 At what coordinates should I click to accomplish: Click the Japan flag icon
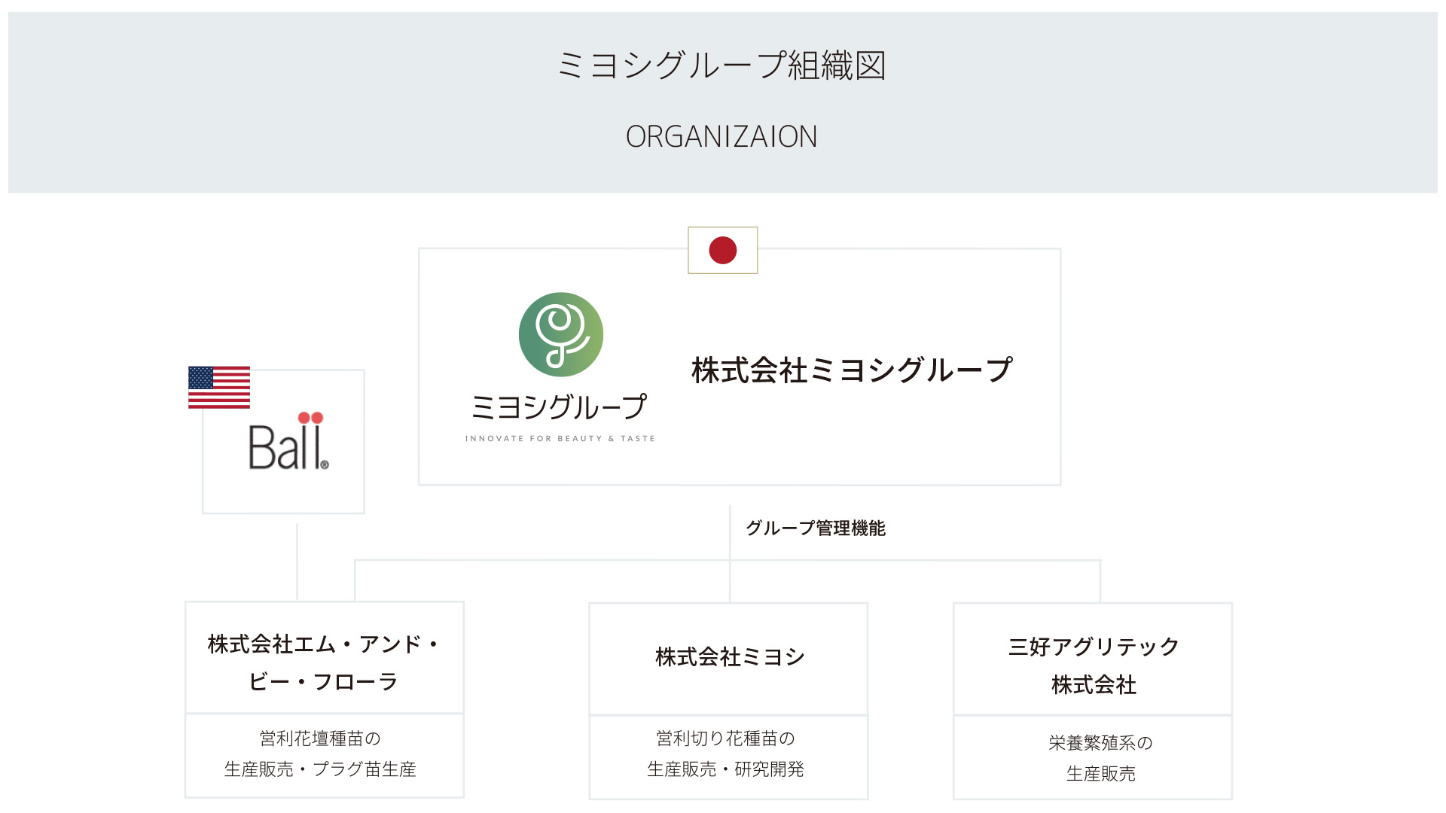722,250
